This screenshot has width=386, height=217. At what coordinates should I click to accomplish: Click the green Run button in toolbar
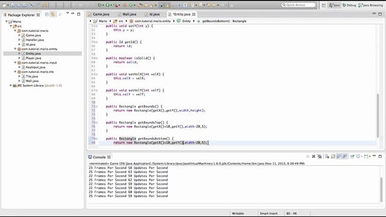pyautogui.click(x=107, y=5)
